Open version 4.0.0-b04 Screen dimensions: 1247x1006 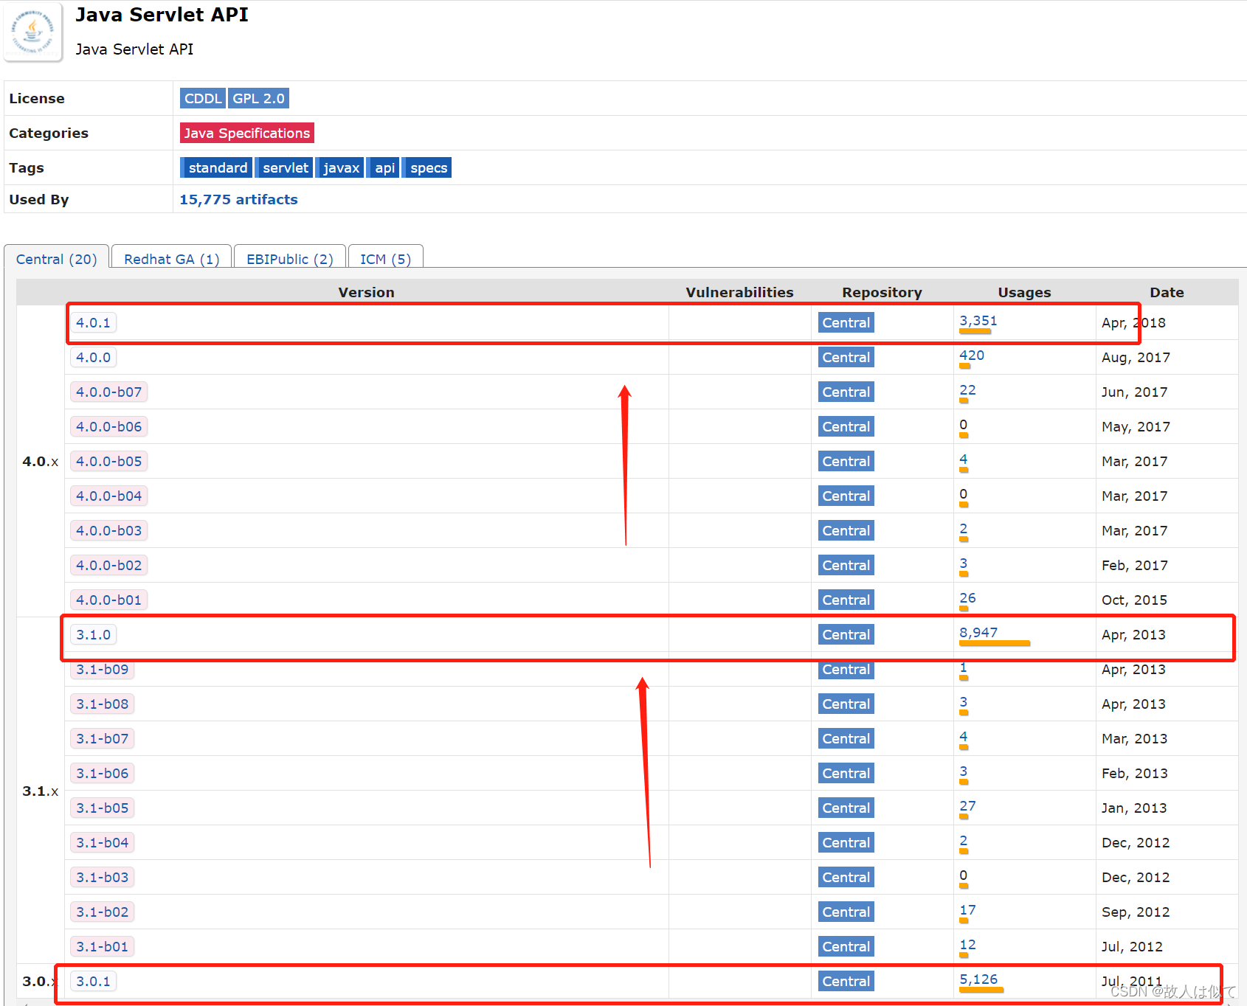coord(109,496)
